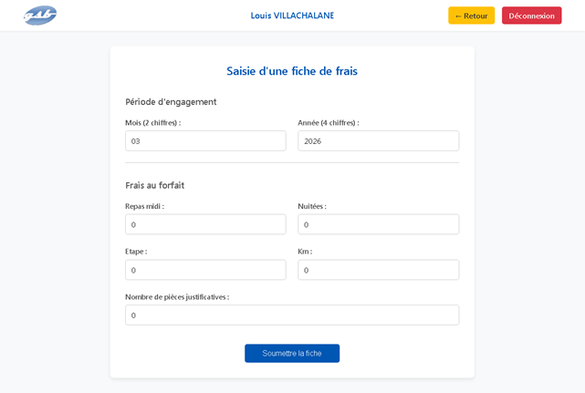Click the "Etape" label text
Screen dimensions: 585x393
pos(136,252)
